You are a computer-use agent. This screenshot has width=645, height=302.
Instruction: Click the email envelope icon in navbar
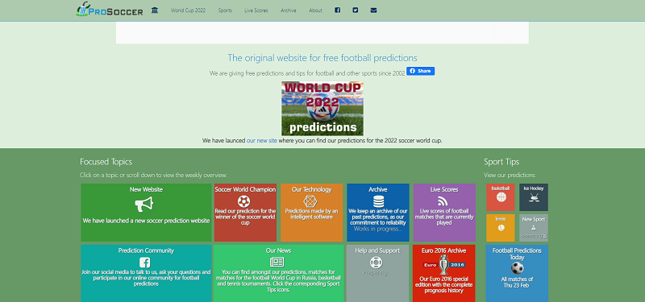tap(373, 10)
